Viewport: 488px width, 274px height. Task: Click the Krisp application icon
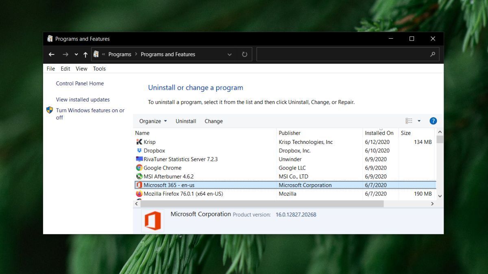[139, 142]
